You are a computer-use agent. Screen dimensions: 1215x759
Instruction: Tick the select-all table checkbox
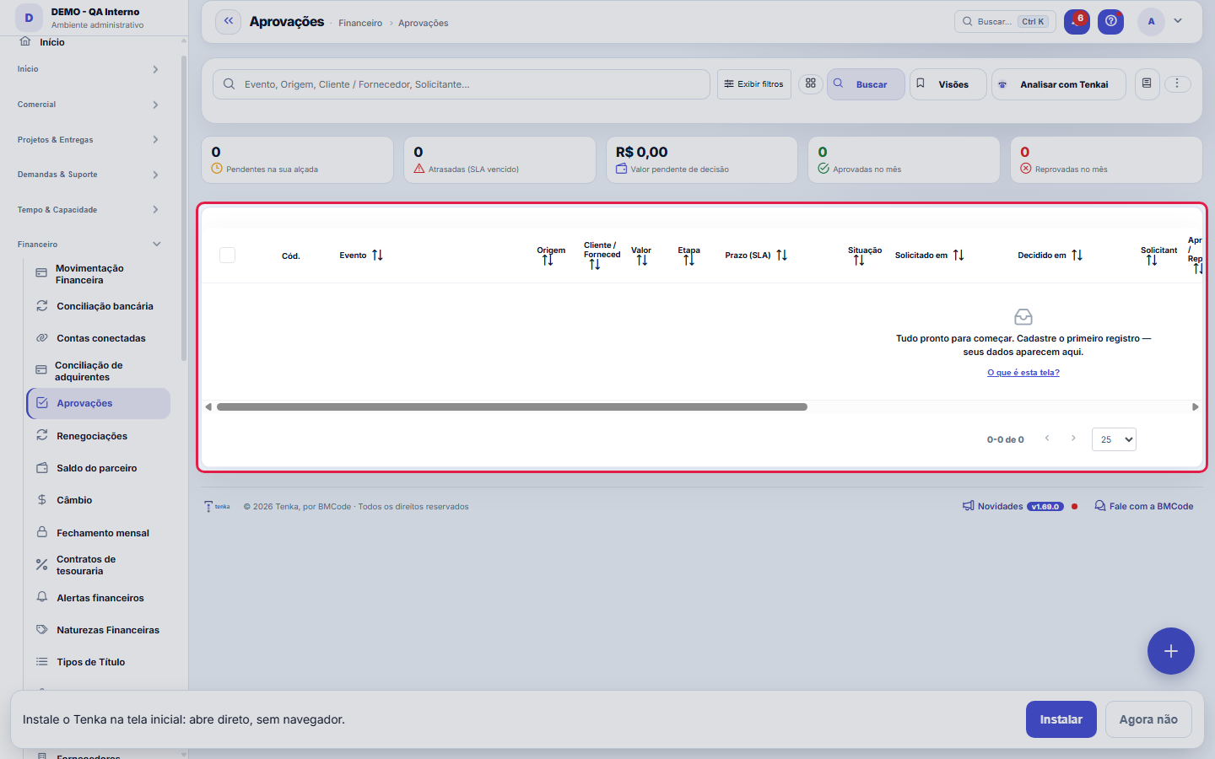227,255
